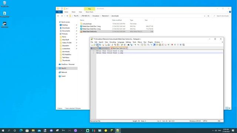The width and height of the screenshot is (237, 133).
Task: Open Find with the binoculars icon
Action: coord(128,45)
